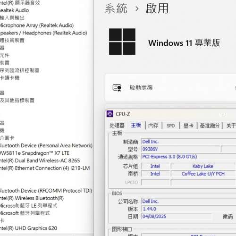This screenshot has height=236, width=236.
Task: Select Intel Ethernet Connection (4) I219-LM
Action: (x=45, y=168)
